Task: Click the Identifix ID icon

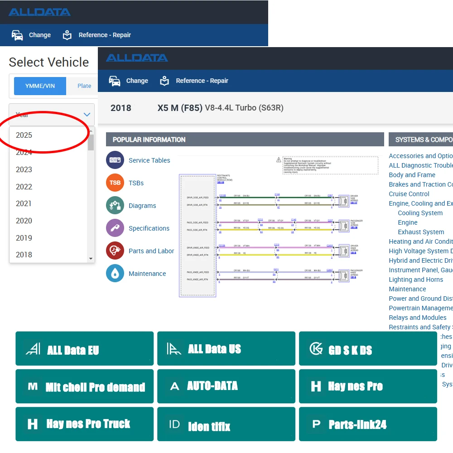Action: click(x=174, y=424)
